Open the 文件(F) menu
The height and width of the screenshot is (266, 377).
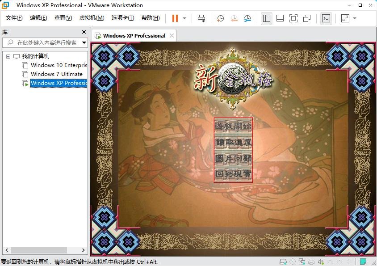coord(14,18)
